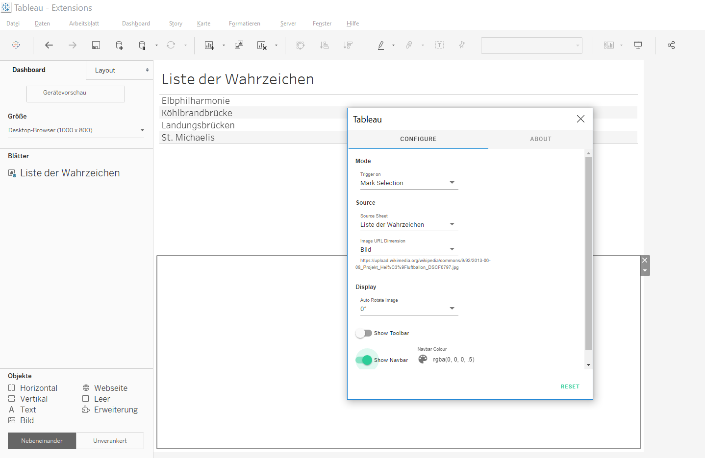
Task: Click the clear sheet icon
Action: point(262,45)
